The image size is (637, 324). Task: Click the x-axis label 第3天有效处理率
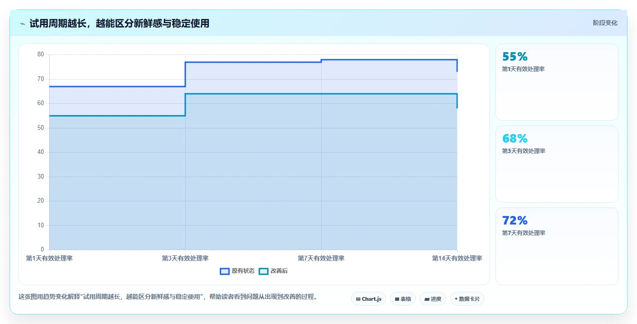pyautogui.click(x=185, y=258)
